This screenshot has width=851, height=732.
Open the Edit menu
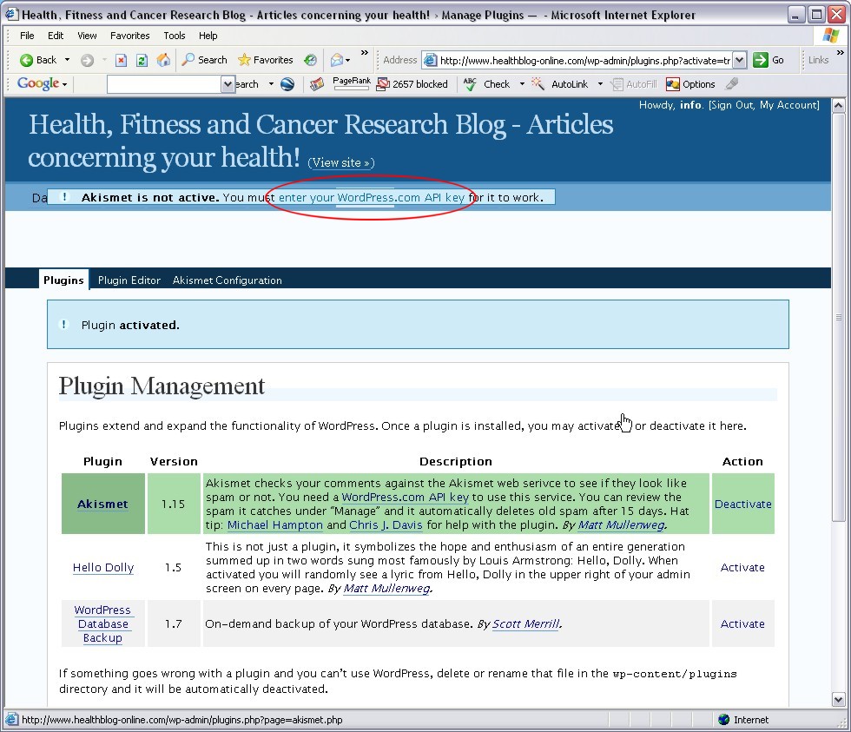coord(56,36)
